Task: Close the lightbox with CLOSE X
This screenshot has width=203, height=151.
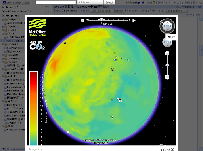Action: click(167, 149)
